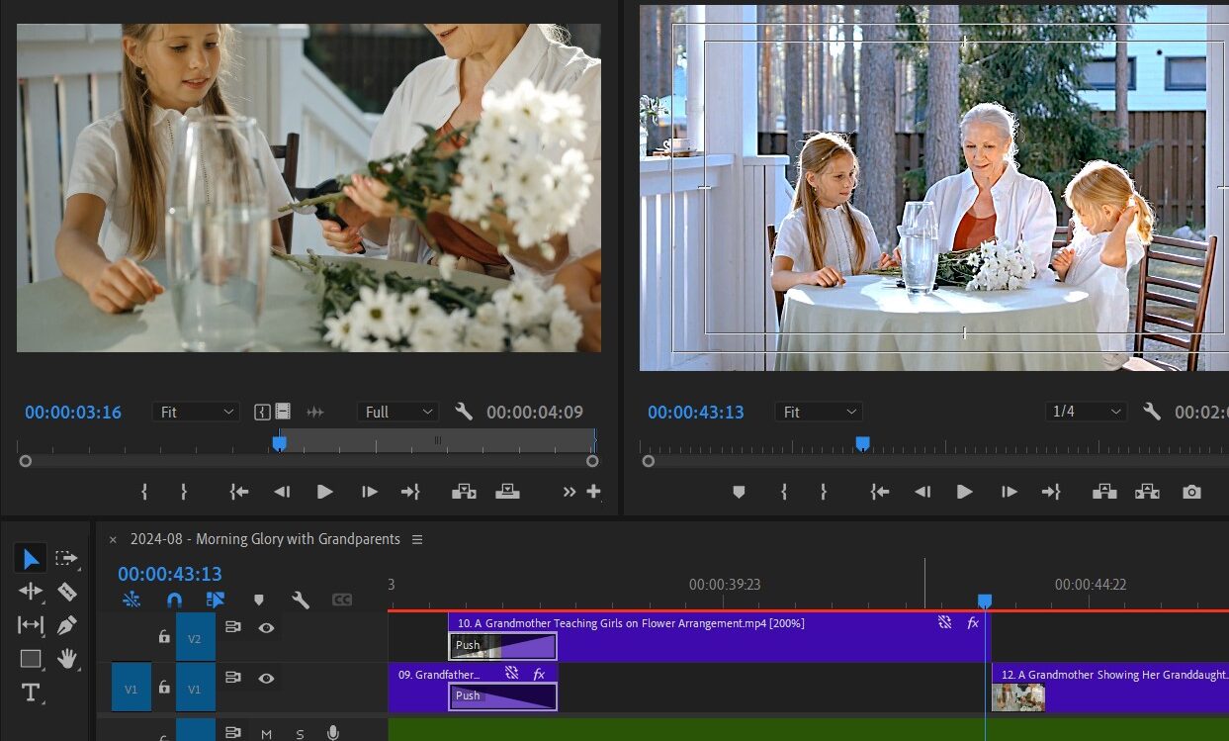
Task: Mark In in the Program monitor
Action: (x=783, y=491)
